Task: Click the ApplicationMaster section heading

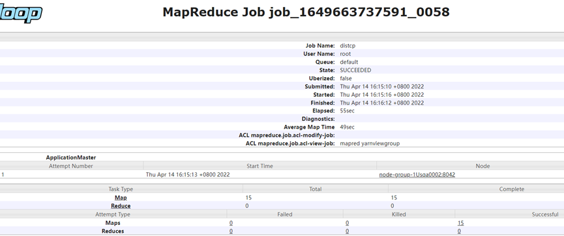Action: click(71, 157)
